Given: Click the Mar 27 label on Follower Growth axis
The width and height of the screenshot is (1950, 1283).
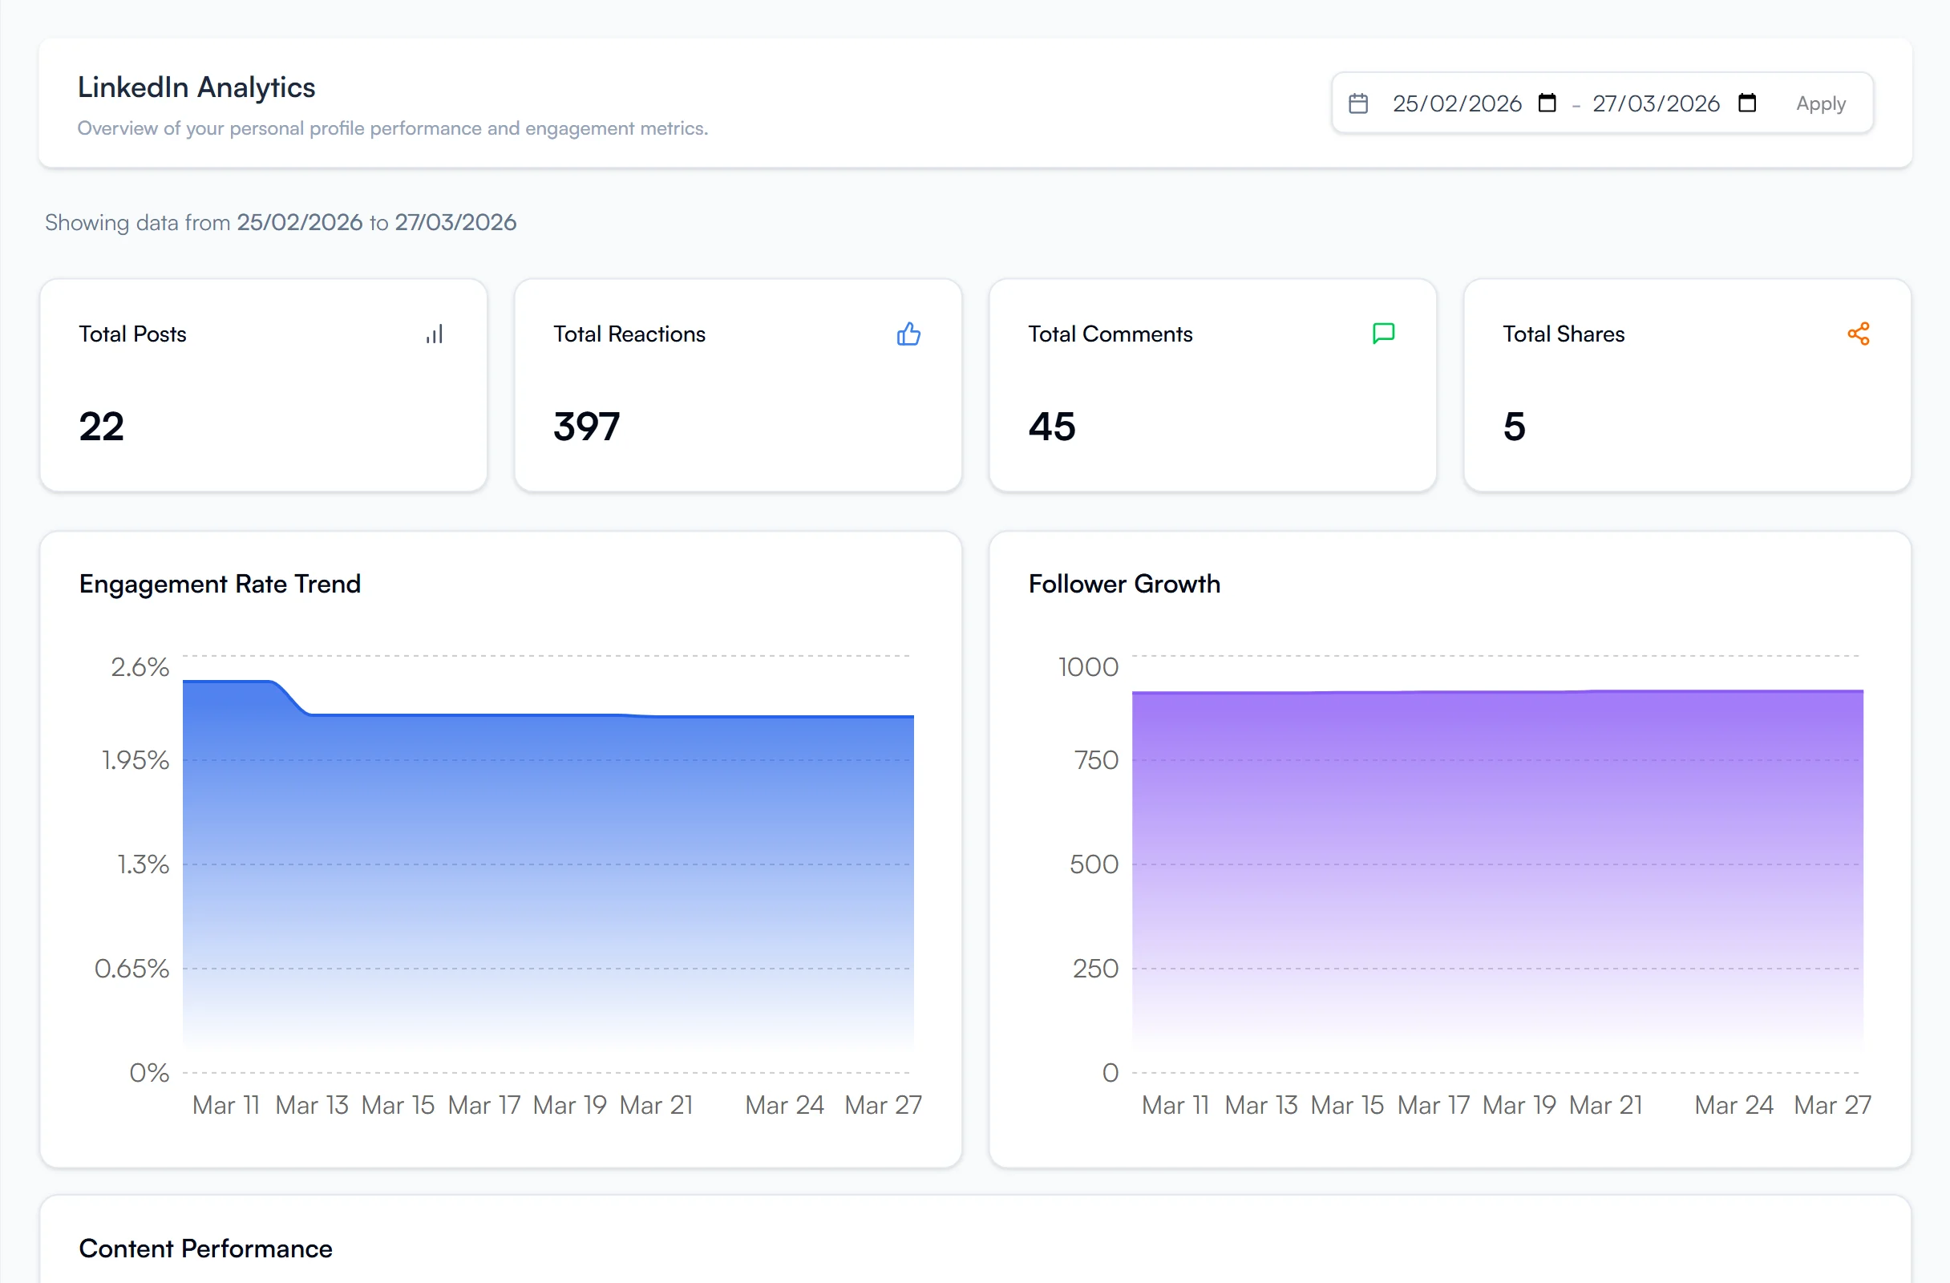Looking at the screenshot, I should [x=1832, y=1104].
